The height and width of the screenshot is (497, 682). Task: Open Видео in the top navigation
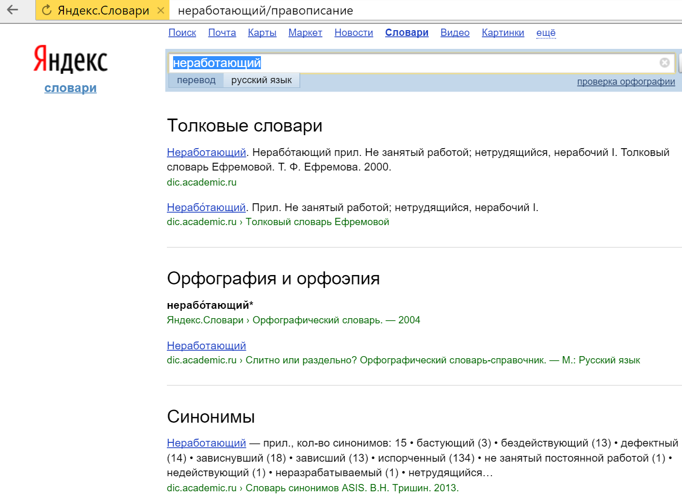(455, 33)
